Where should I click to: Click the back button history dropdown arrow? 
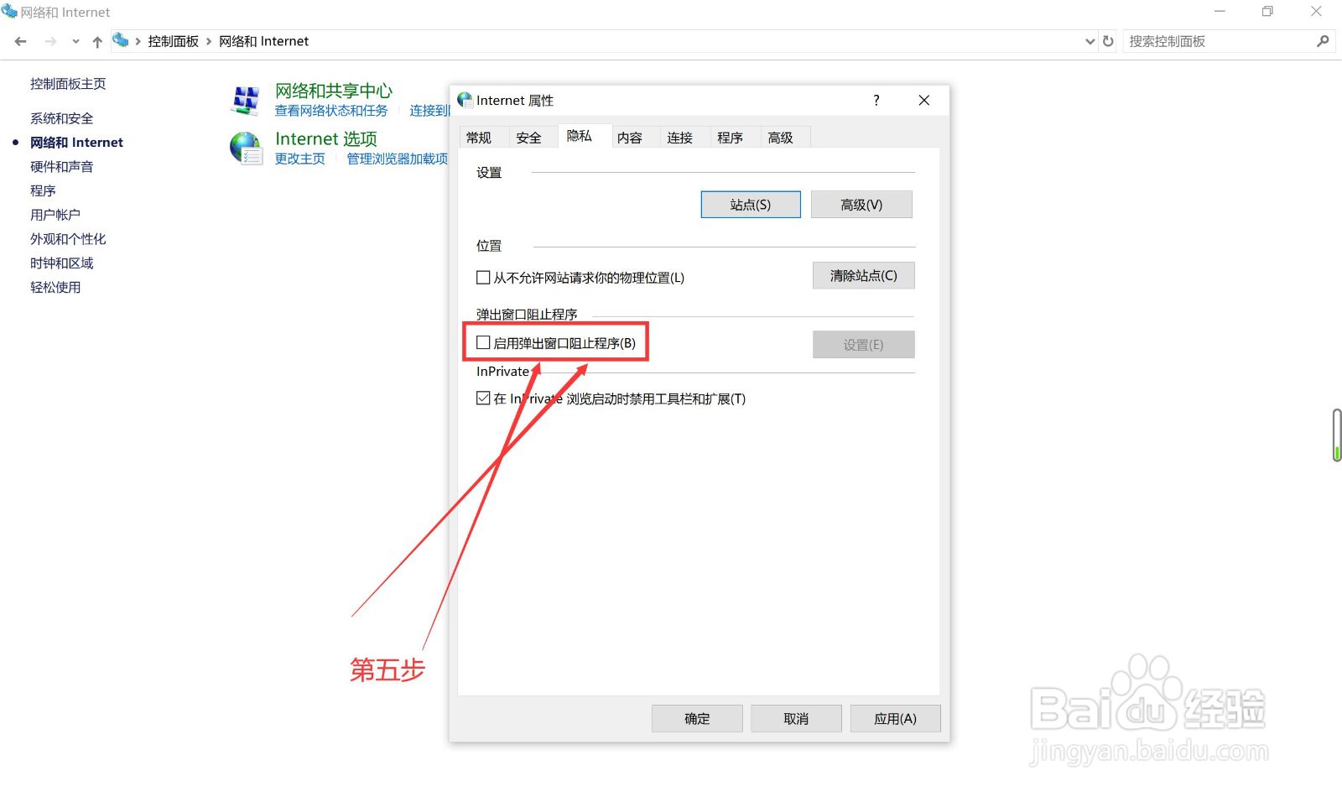75,40
